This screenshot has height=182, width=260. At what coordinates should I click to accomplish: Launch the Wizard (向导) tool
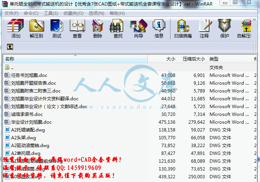pos(139,29)
